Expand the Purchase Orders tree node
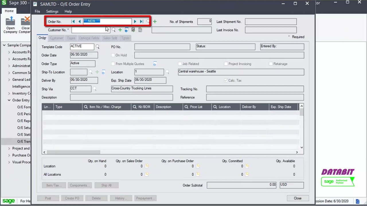The image size is (367, 206). 9,155
